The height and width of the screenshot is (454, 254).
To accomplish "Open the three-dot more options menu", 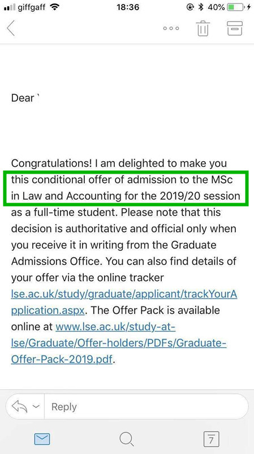I will tap(171, 28).
